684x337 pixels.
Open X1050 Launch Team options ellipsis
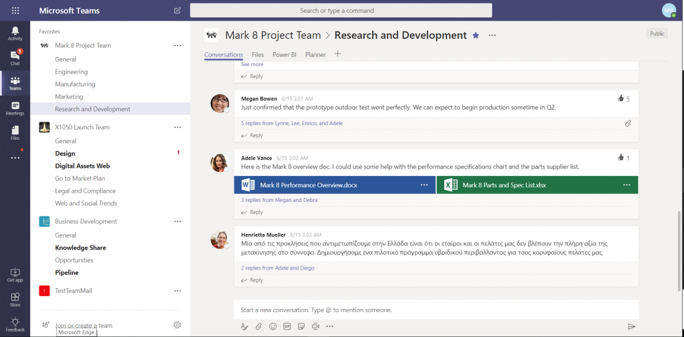177,127
